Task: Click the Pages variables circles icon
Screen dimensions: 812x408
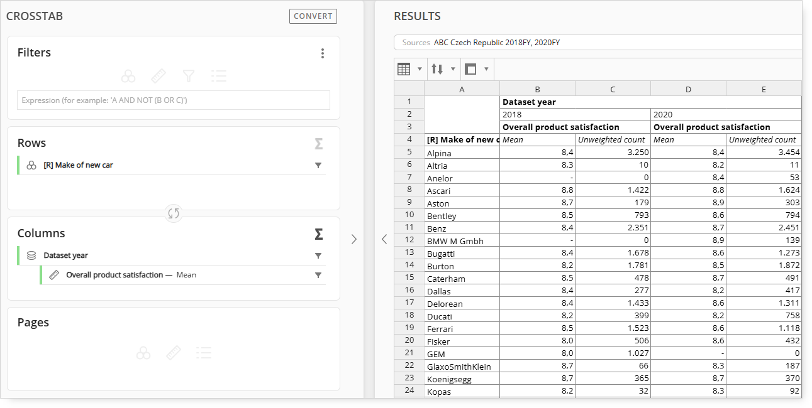Action: 143,353
